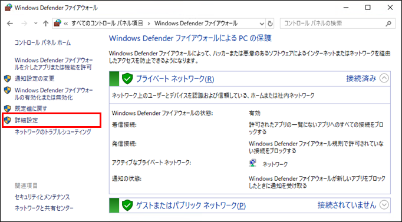Go up one level with up arrow
This screenshot has width=402, height=222.
(x=45, y=24)
